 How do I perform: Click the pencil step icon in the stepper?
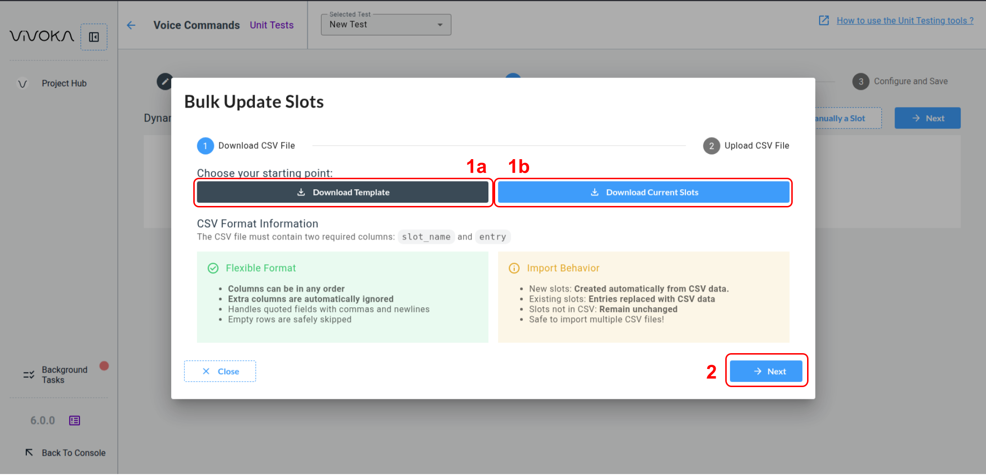165,82
